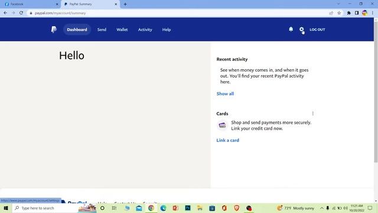Click the credit card icon under Cards
The width and height of the screenshot is (378, 213).
pos(222,125)
